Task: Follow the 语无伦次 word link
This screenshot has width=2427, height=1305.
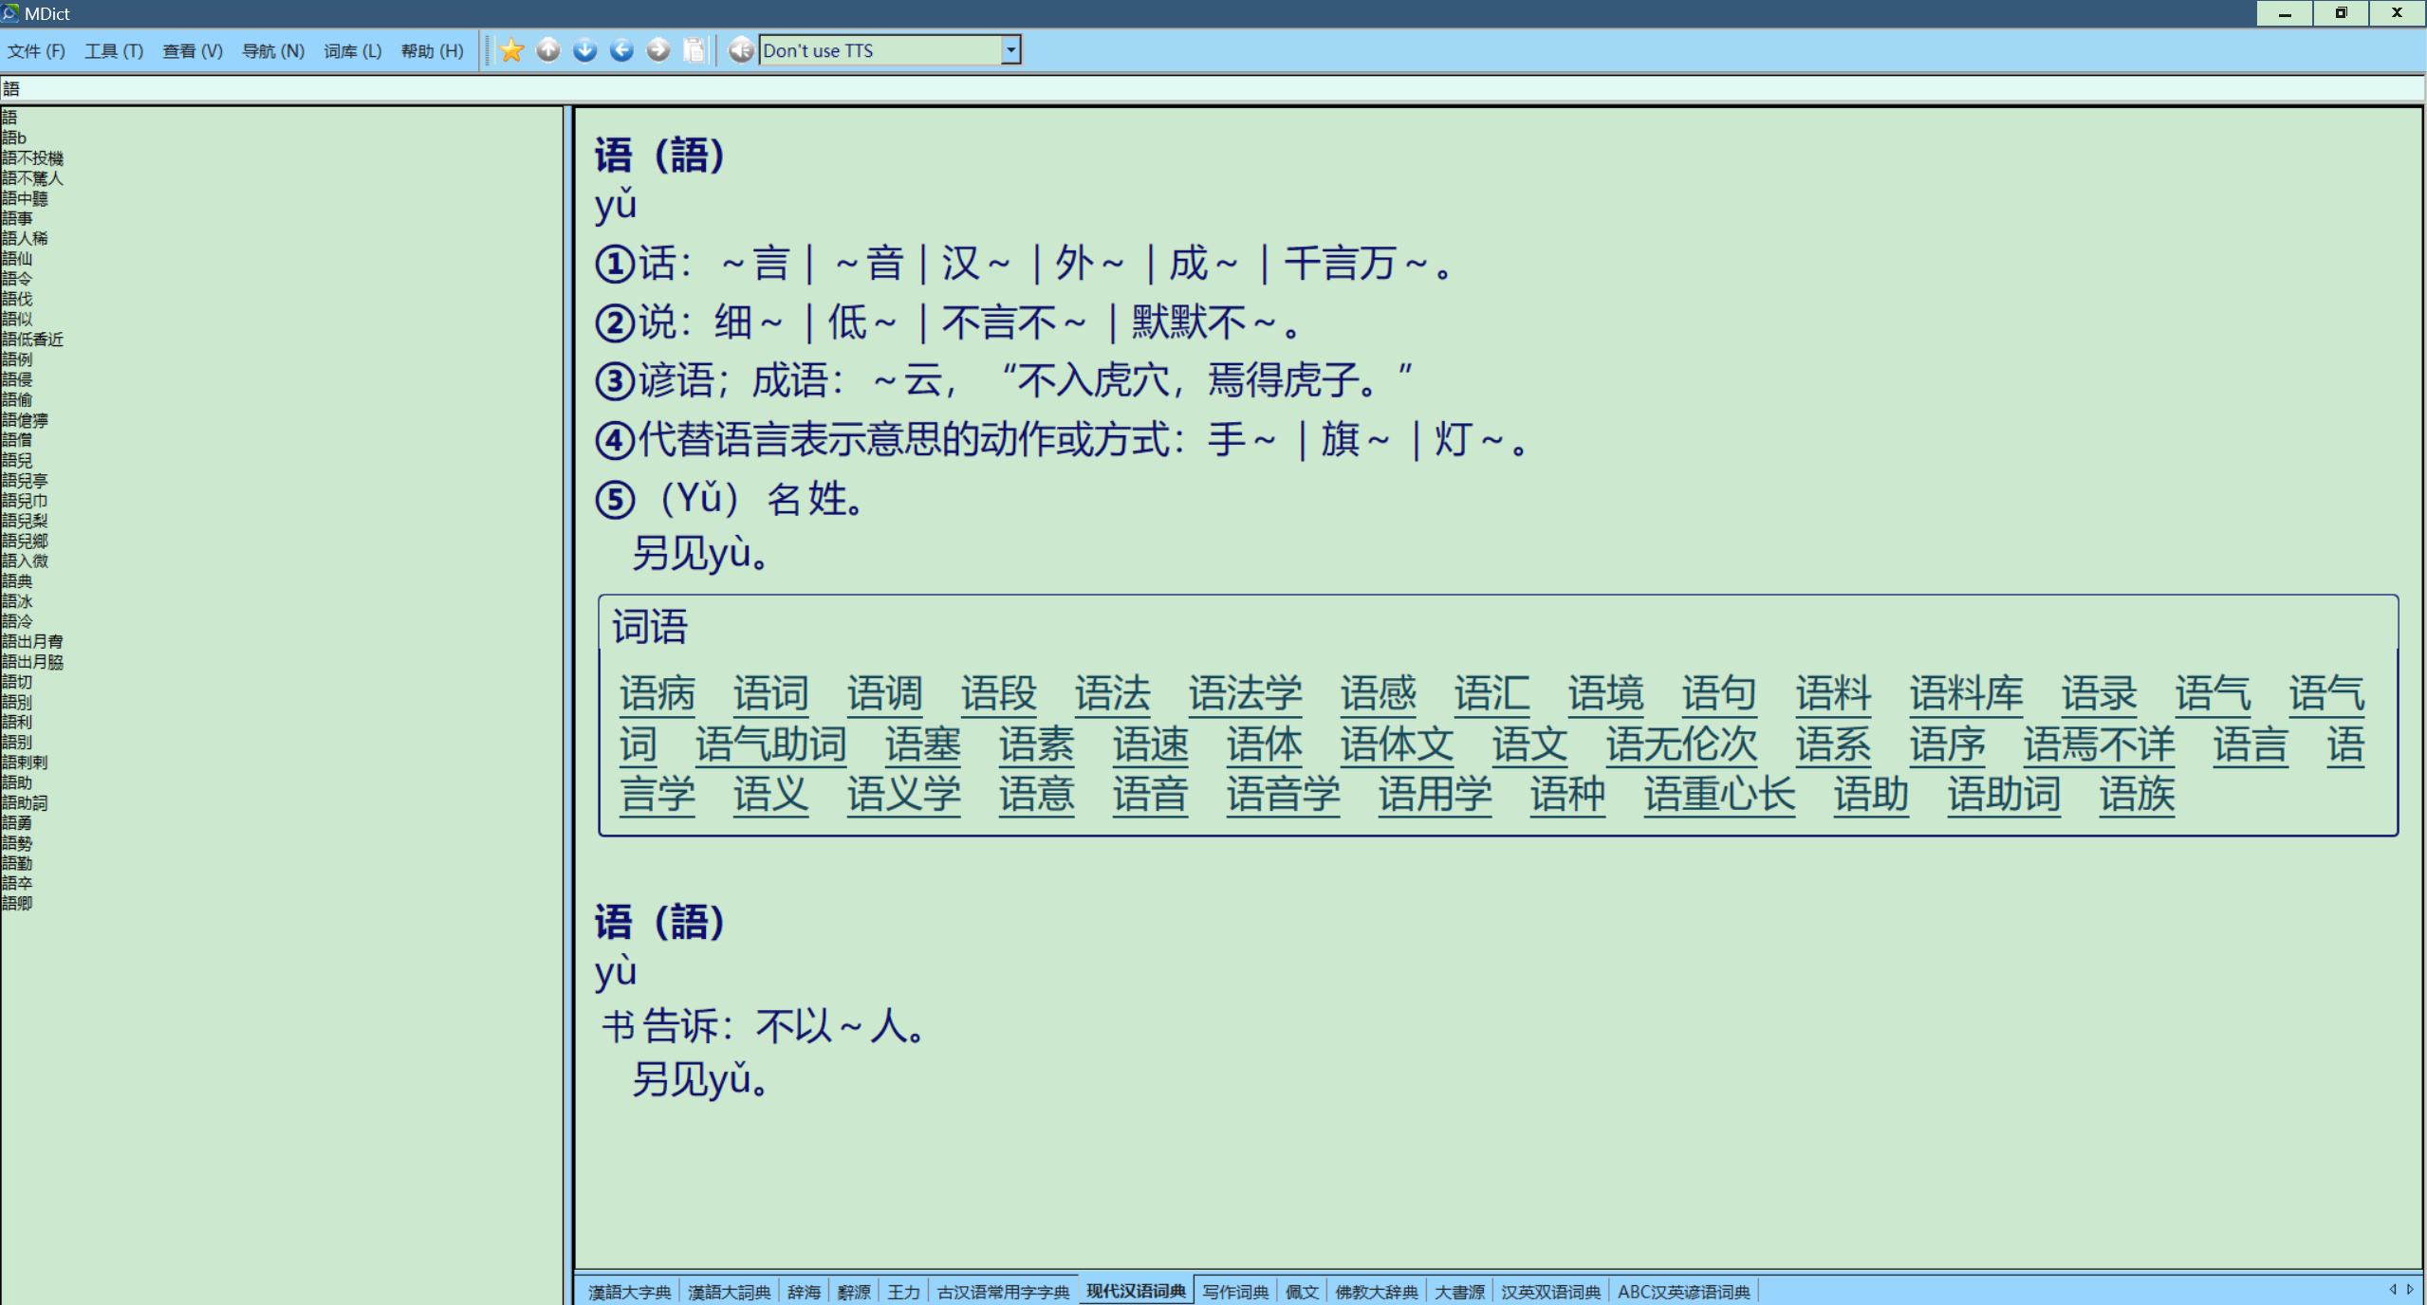Action: [1680, 744]
